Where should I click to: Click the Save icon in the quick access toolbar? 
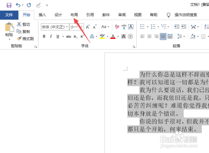click(9, 5)
